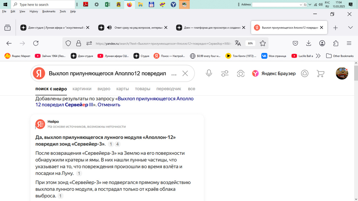
Task: Open the File menu
Action: 4,11
